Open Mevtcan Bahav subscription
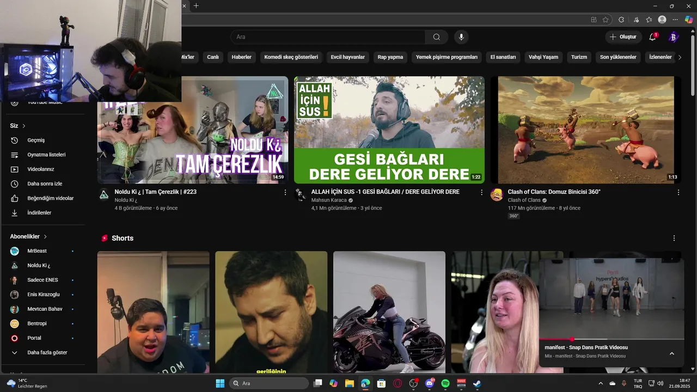Viewport: 697px width, 392px height. [x=44, y=309]
